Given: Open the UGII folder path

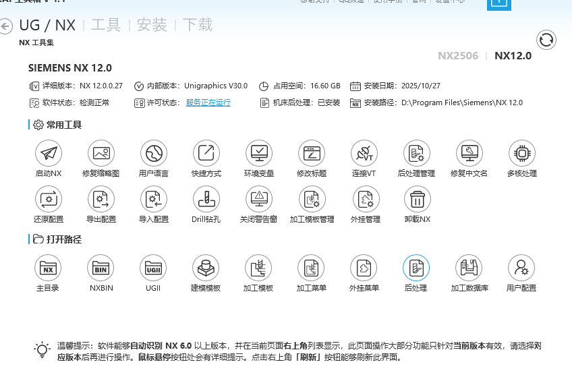Looking at the screenshot, I should point(153,268).
